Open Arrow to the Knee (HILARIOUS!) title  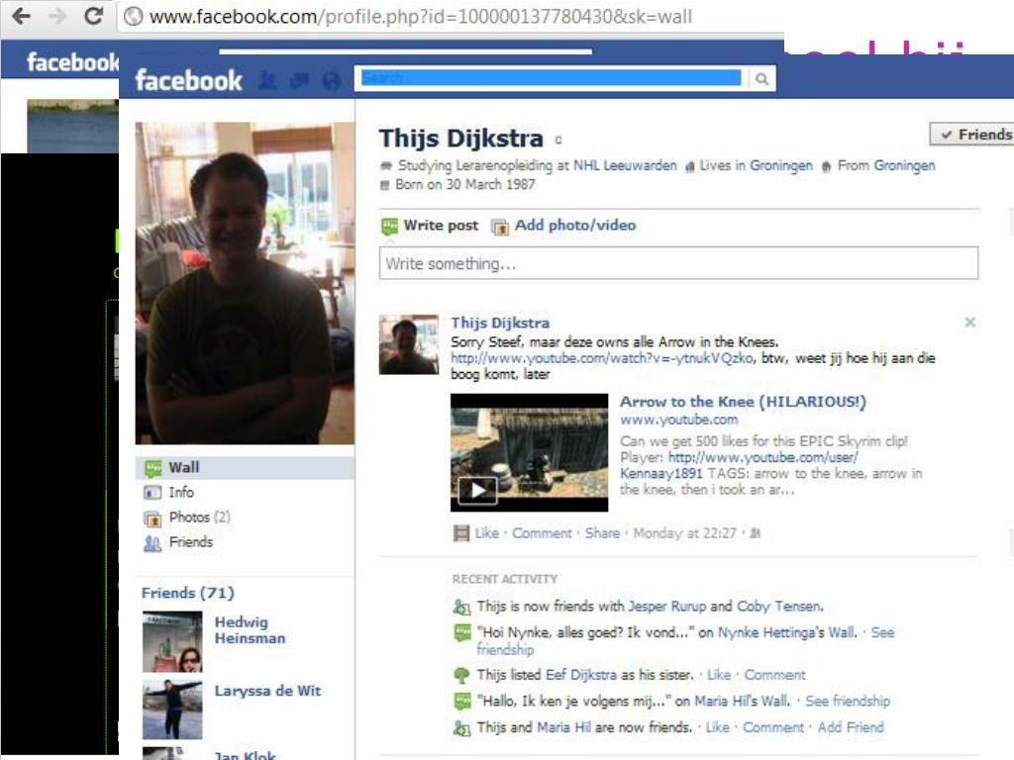[743, 402]
